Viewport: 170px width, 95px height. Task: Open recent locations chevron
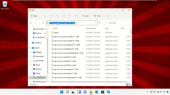(x=39, y=23)
